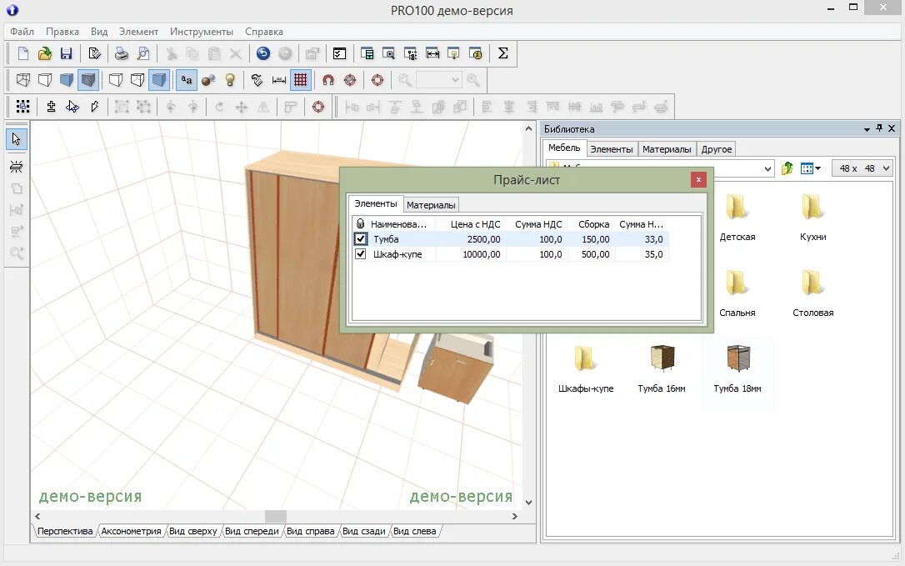This screenshot has height=566, width=905.
Task: Expand the library folder path dropdown
Action: [767, 168]
